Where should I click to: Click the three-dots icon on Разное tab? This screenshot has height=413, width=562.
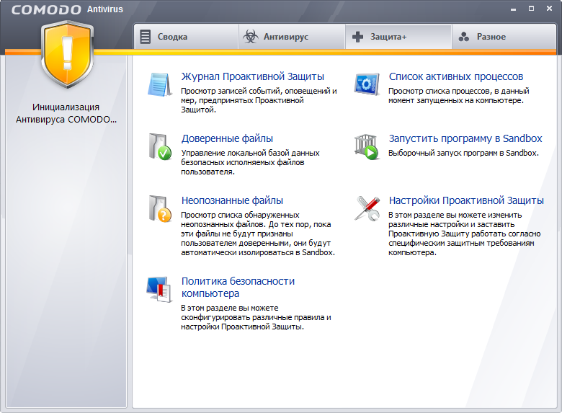tap(464, 37)
